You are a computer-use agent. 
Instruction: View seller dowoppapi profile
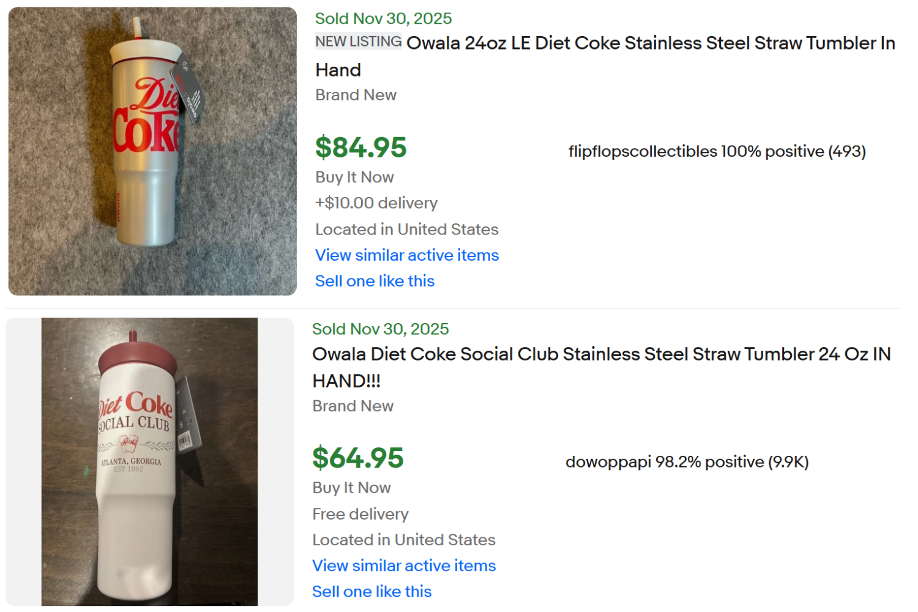[606, 462]
